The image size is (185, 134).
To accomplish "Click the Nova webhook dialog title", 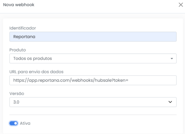I will point(19,5).
